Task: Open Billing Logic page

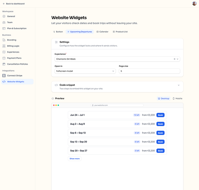Action: point(17,46)
